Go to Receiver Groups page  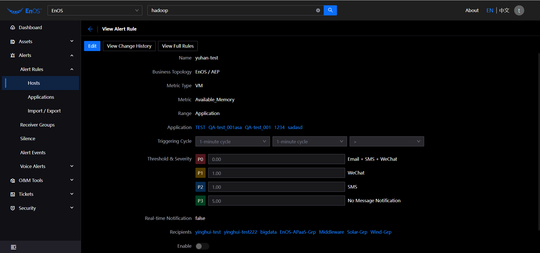(x=37, y=125)
